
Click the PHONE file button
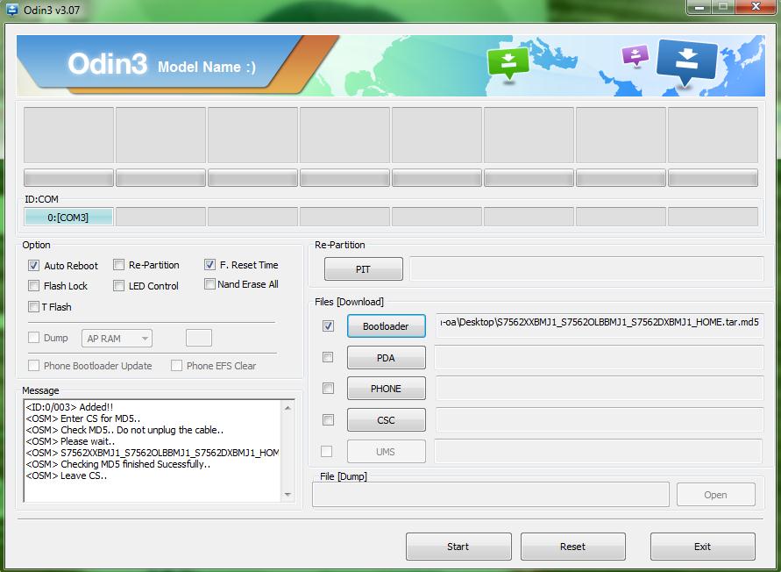point(386,389)
